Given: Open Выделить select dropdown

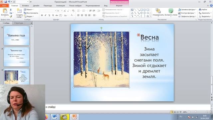Looking at the screenshot, I should click(x=205, y=16).
